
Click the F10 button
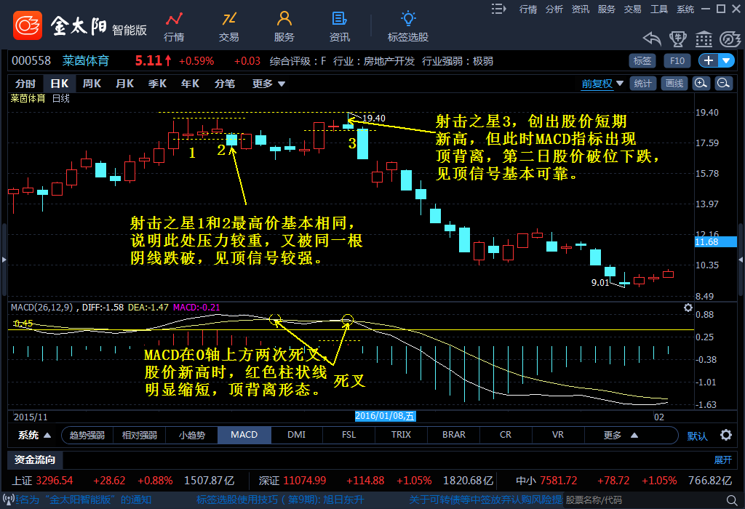pos(677,61)
